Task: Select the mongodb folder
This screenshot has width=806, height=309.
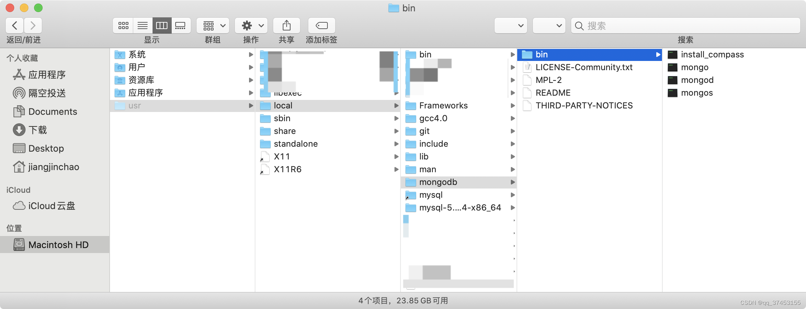Action: [x=459, y=182]
